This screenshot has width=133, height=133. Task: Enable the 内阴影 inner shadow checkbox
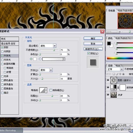click(2, 52)
